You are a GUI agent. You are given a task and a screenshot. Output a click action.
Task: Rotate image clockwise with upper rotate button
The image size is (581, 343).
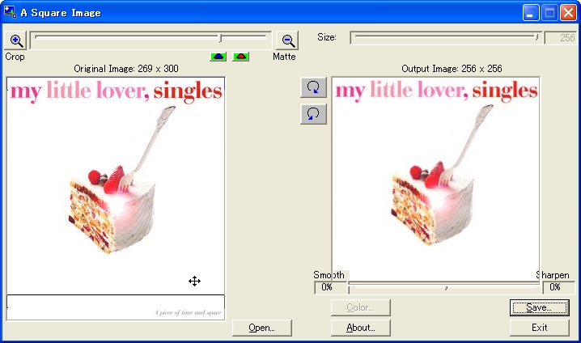point(313,88)
